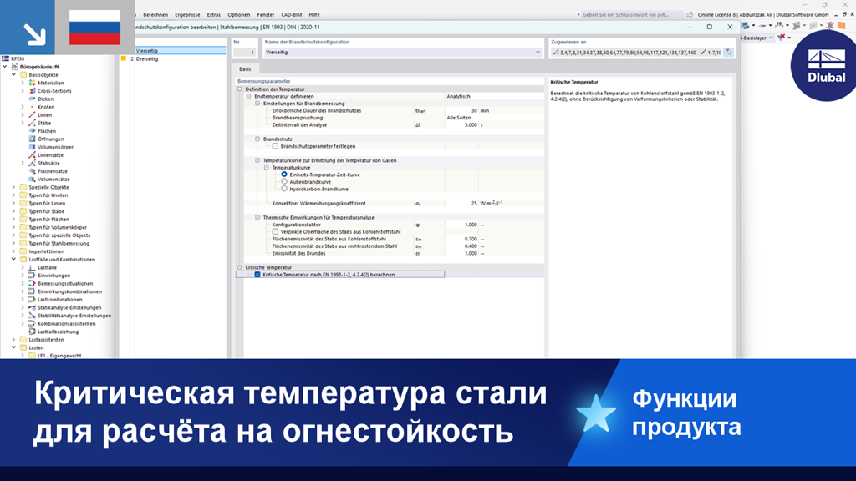Image resolution: width=856 pixels, height=481 pixels.
Task: Collapse Thermische Einwirkungen für Temperaturanalyse group
Action: pos(257,217)
